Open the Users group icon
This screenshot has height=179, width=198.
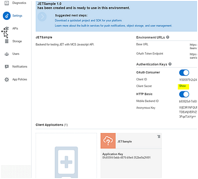(x=6, y=54)
